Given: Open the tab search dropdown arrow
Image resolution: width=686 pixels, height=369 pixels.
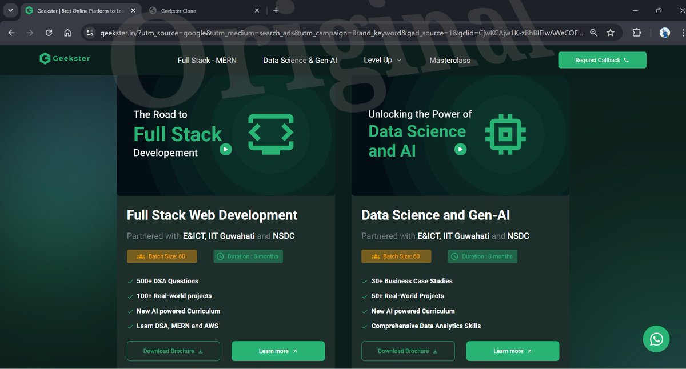Looking at the screenshot, I should tap(10, 10).
